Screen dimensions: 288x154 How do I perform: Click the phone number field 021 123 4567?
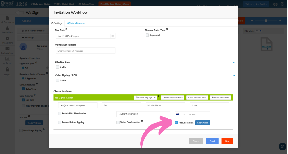(x=192, y=114)
